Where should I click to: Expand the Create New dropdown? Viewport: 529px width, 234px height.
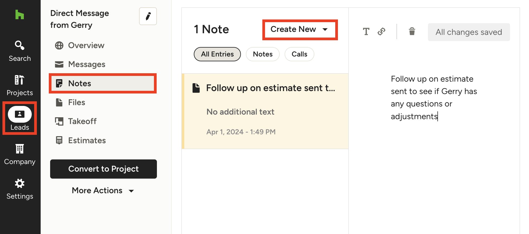300,29
